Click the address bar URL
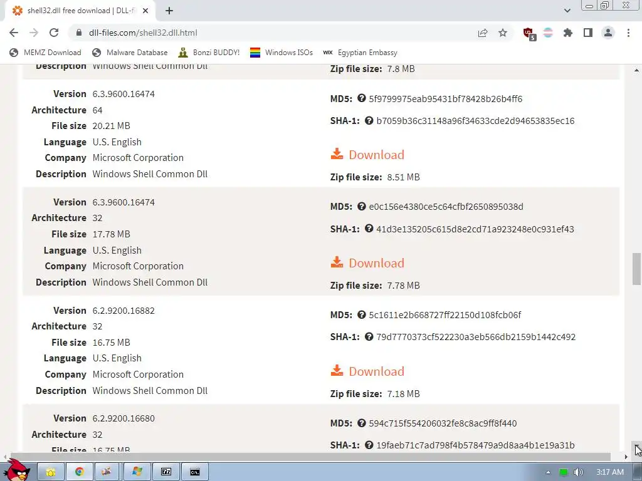Screen dimensions: 642x481 (143, 33)
